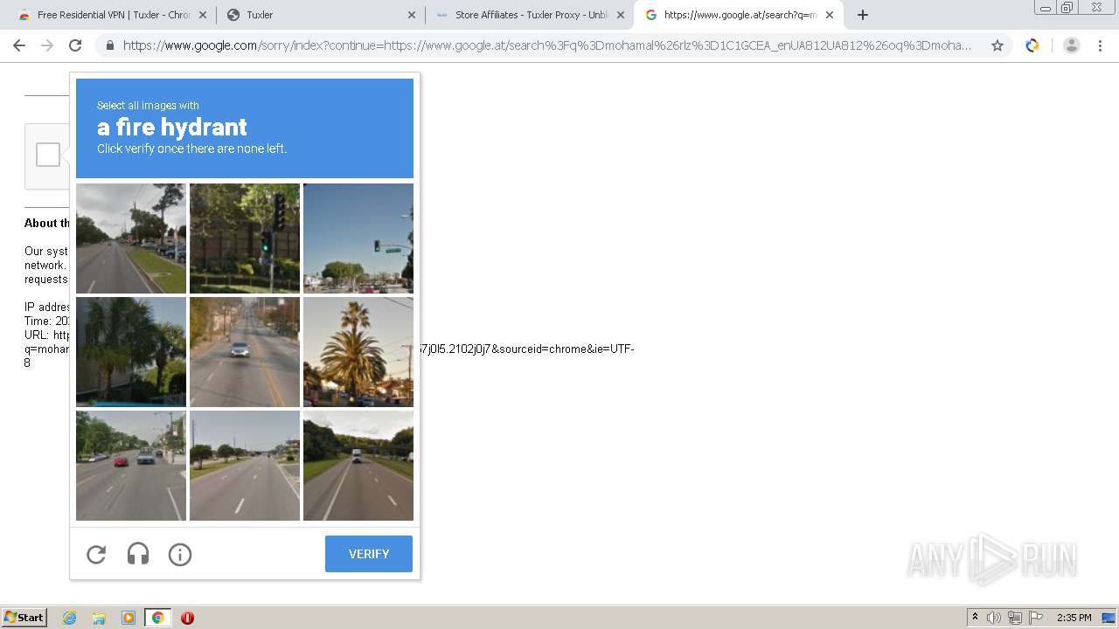Image resolution: width=1119 pixels, height=629 pixels.
Task: Select the tile with palm trees beside a building
Action: pos(131,352)
